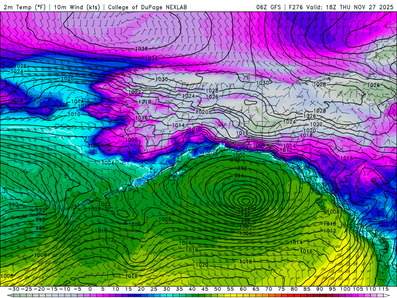Click the 35 value on the temperature scale
The height and width of the screenshot is (298, 397).
click(x=179, y=289)
